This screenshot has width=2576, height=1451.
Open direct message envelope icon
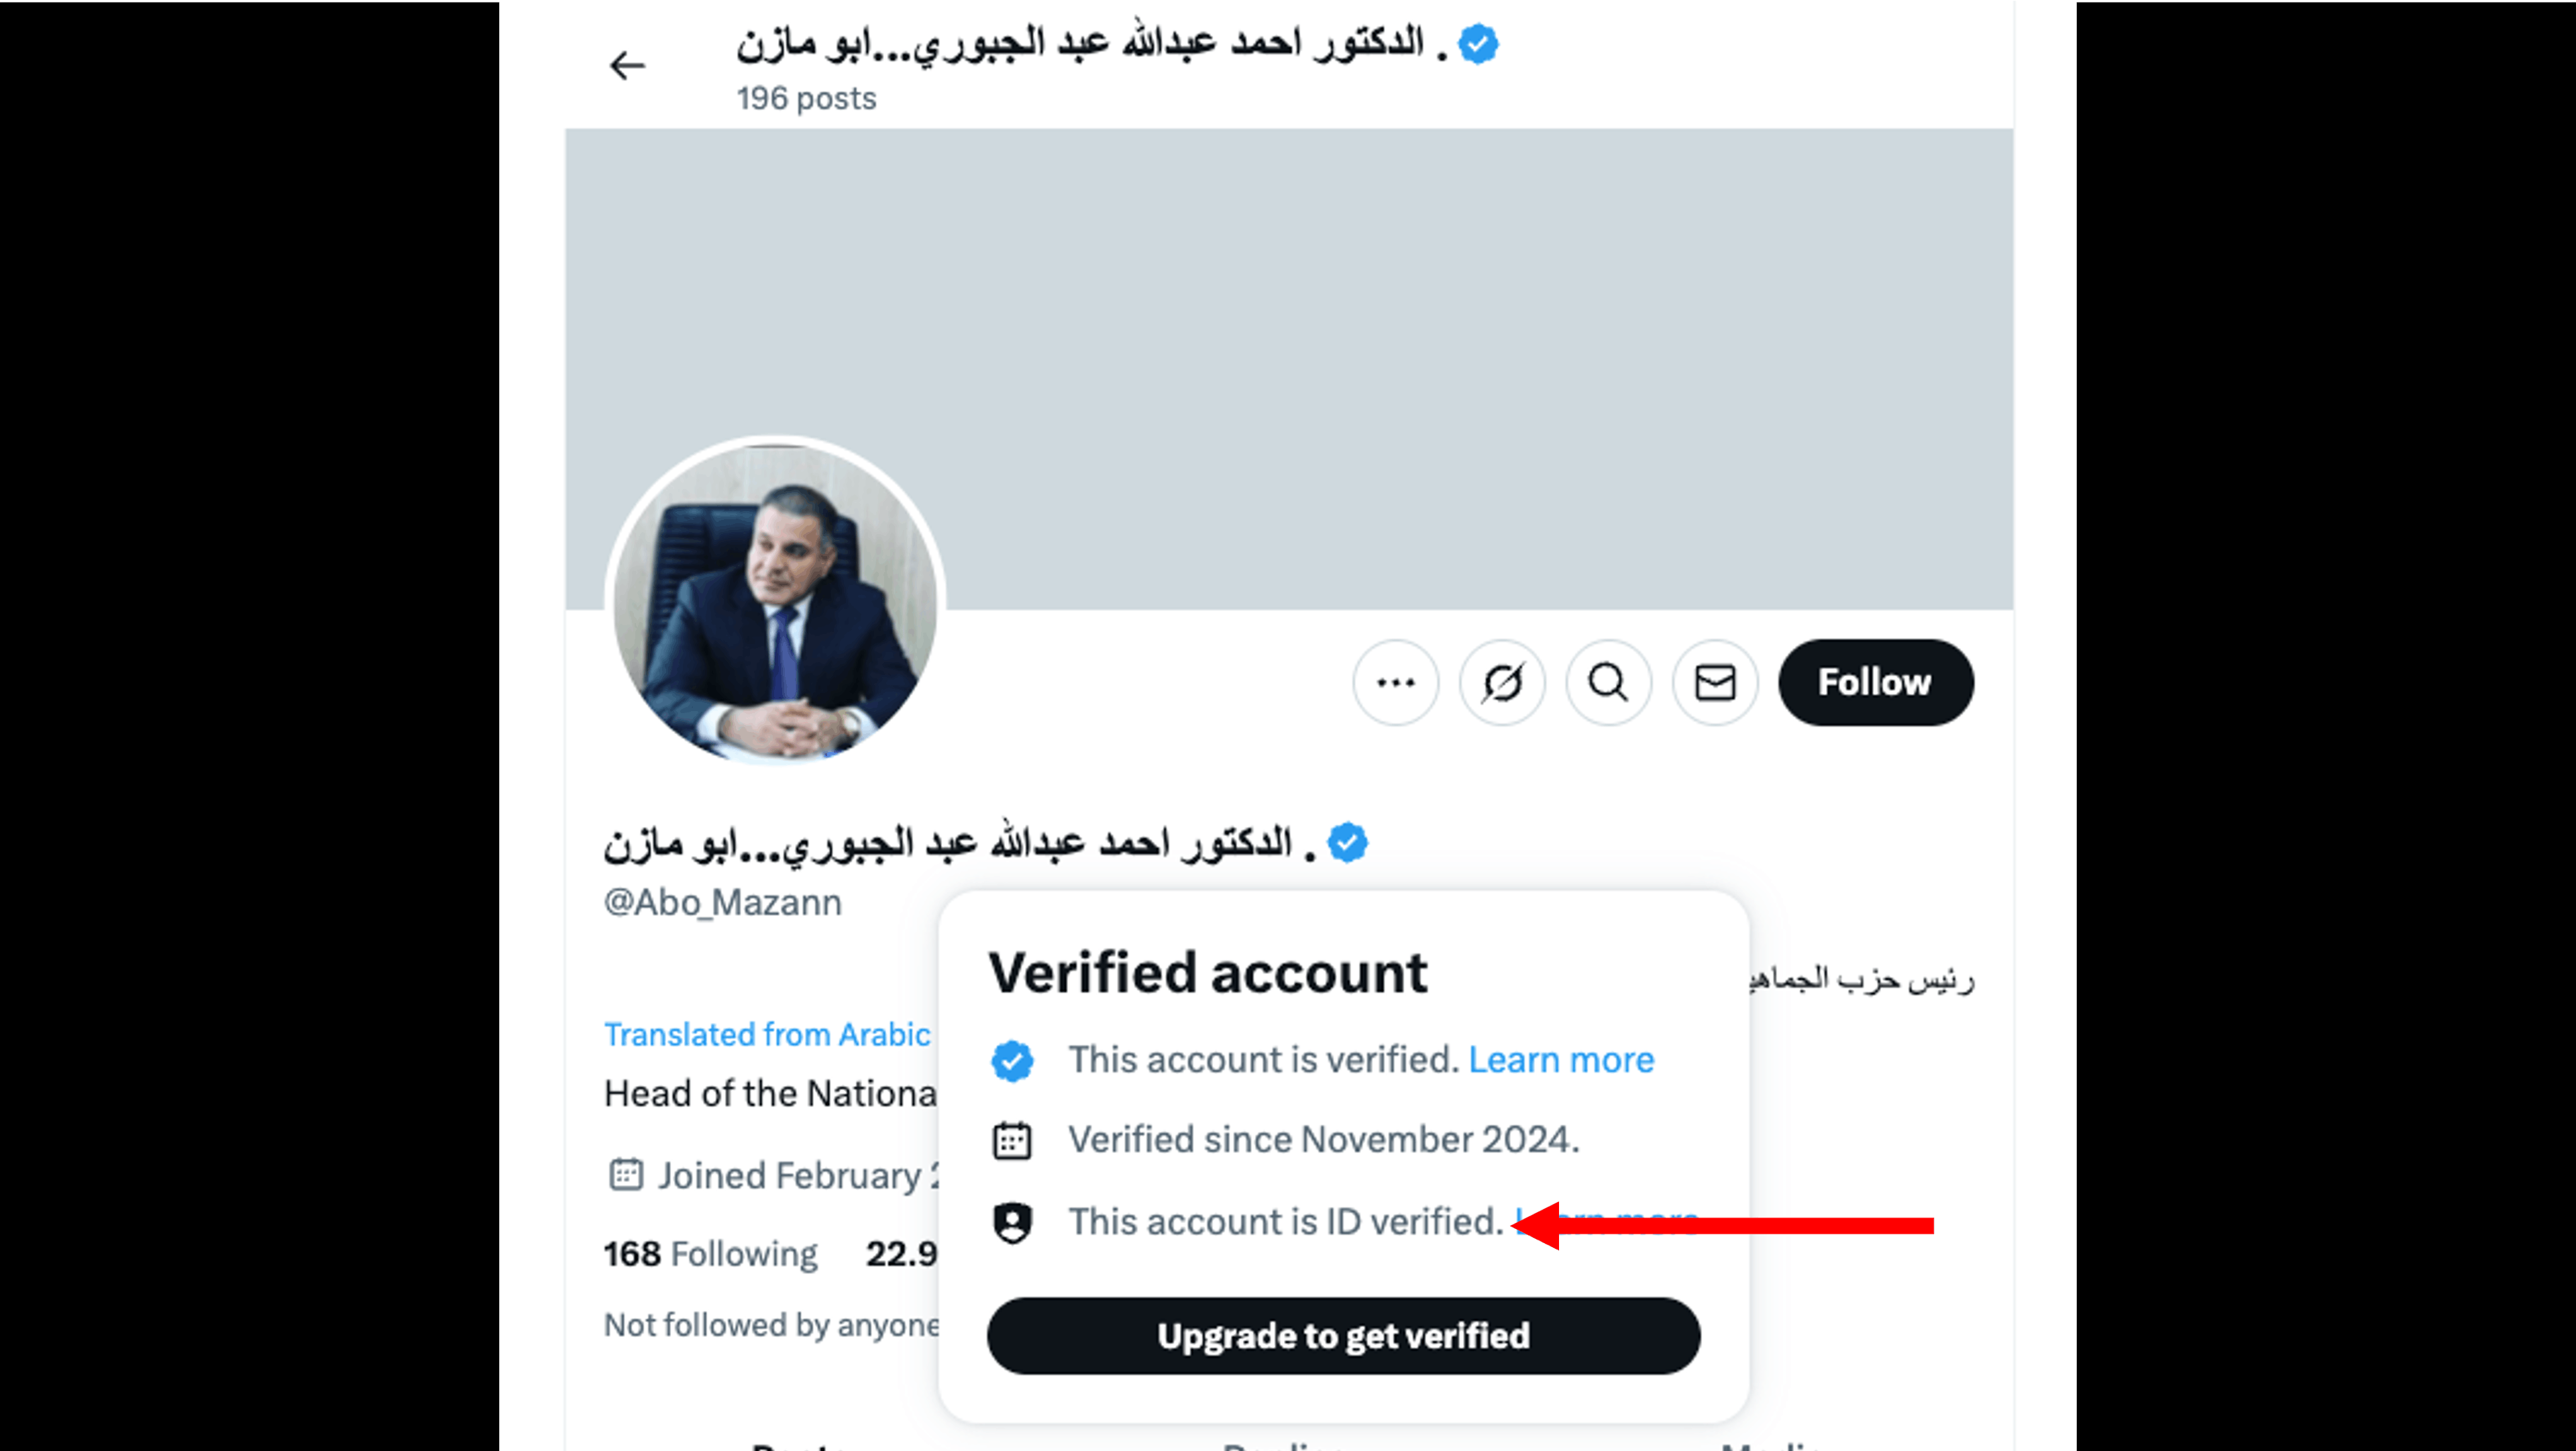coord(1715,683)
